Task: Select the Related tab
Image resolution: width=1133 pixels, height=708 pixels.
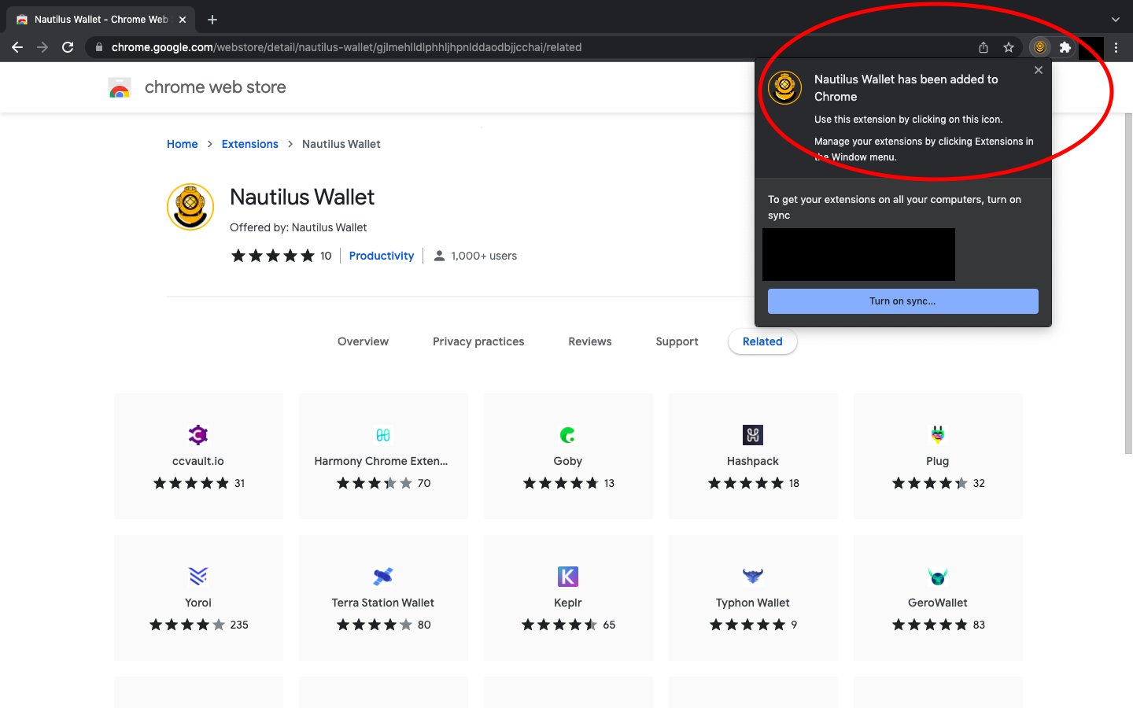Action: click(762, 341)
